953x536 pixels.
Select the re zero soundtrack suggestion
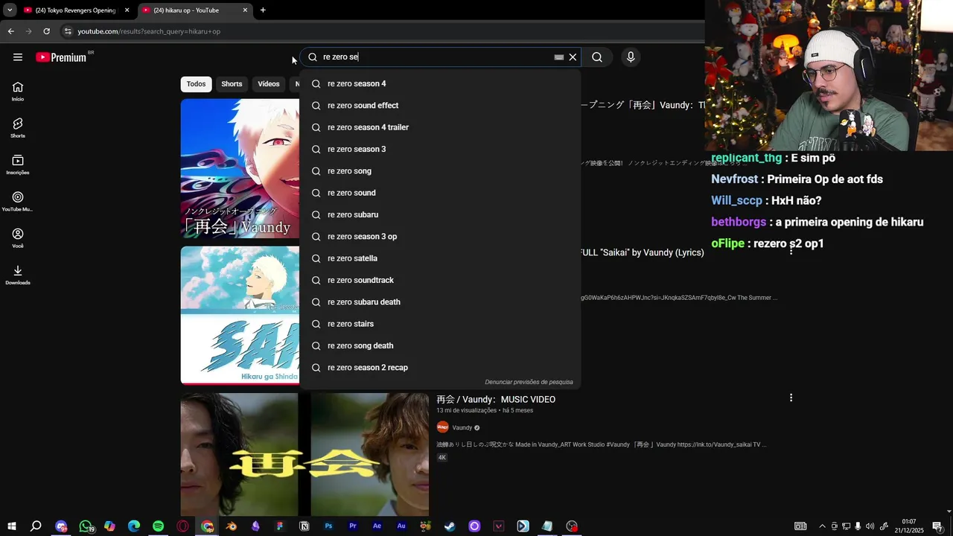[x=440, y=280]
